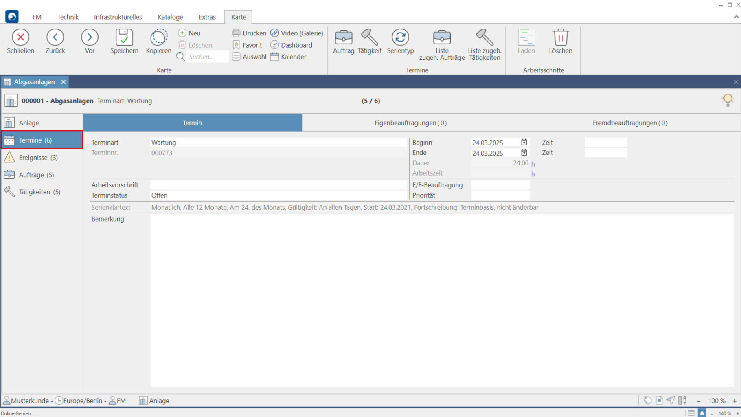Image resolution: width=741 pixels, height=417 pixels.
Task: Open the Ende date calendar picker
Action: (x=524, y=153)
